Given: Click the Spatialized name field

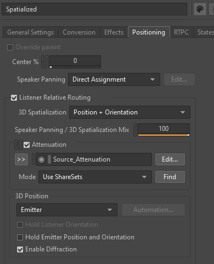Looking at the screenshot, I should [94, 9].
